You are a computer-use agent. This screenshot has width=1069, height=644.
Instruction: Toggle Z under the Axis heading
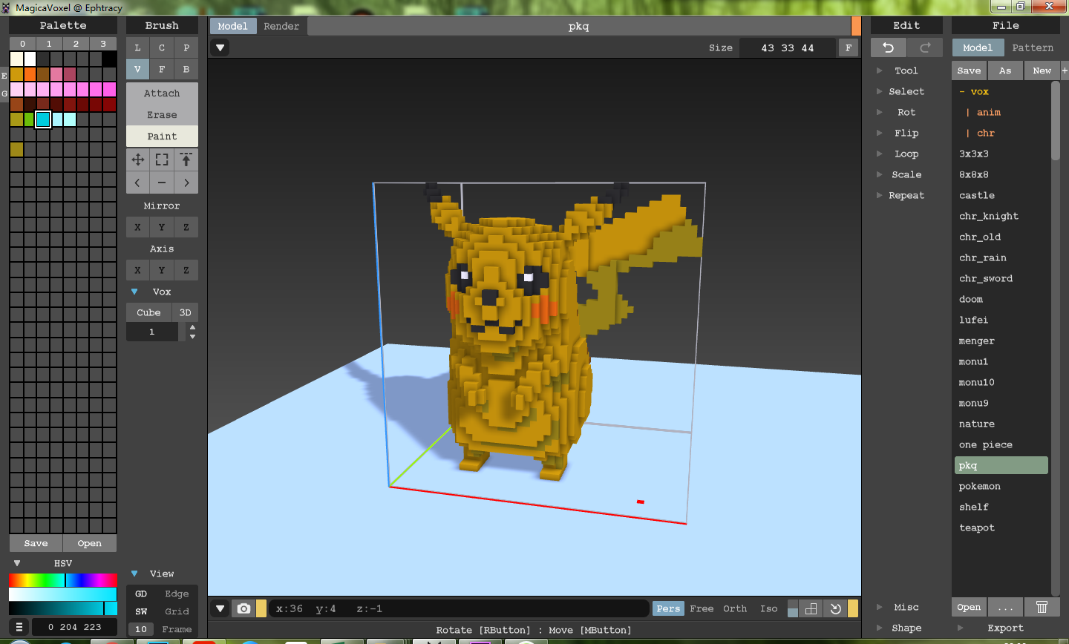tap(186, 270)
